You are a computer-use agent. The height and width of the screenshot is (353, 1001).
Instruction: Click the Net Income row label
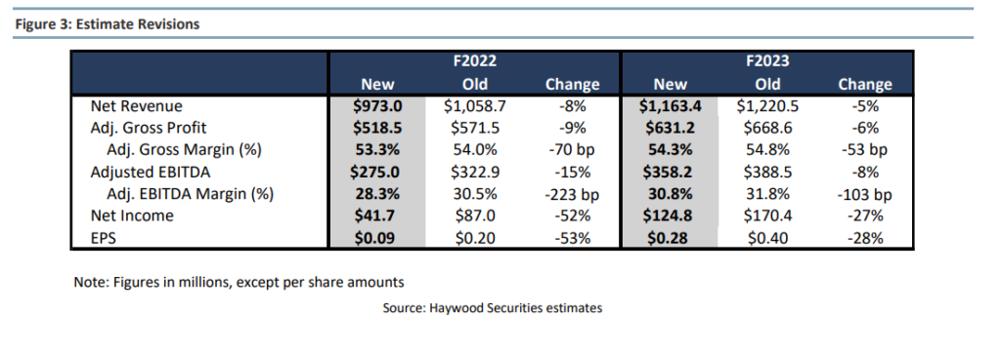[132, 216]
